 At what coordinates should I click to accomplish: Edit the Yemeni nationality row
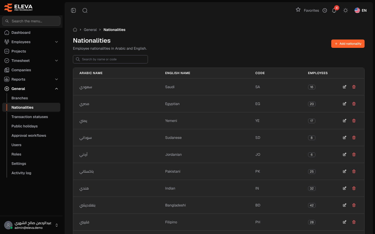coord(345,121)
